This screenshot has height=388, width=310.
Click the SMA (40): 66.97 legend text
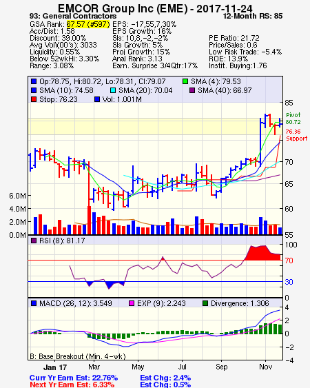[225, 90]
